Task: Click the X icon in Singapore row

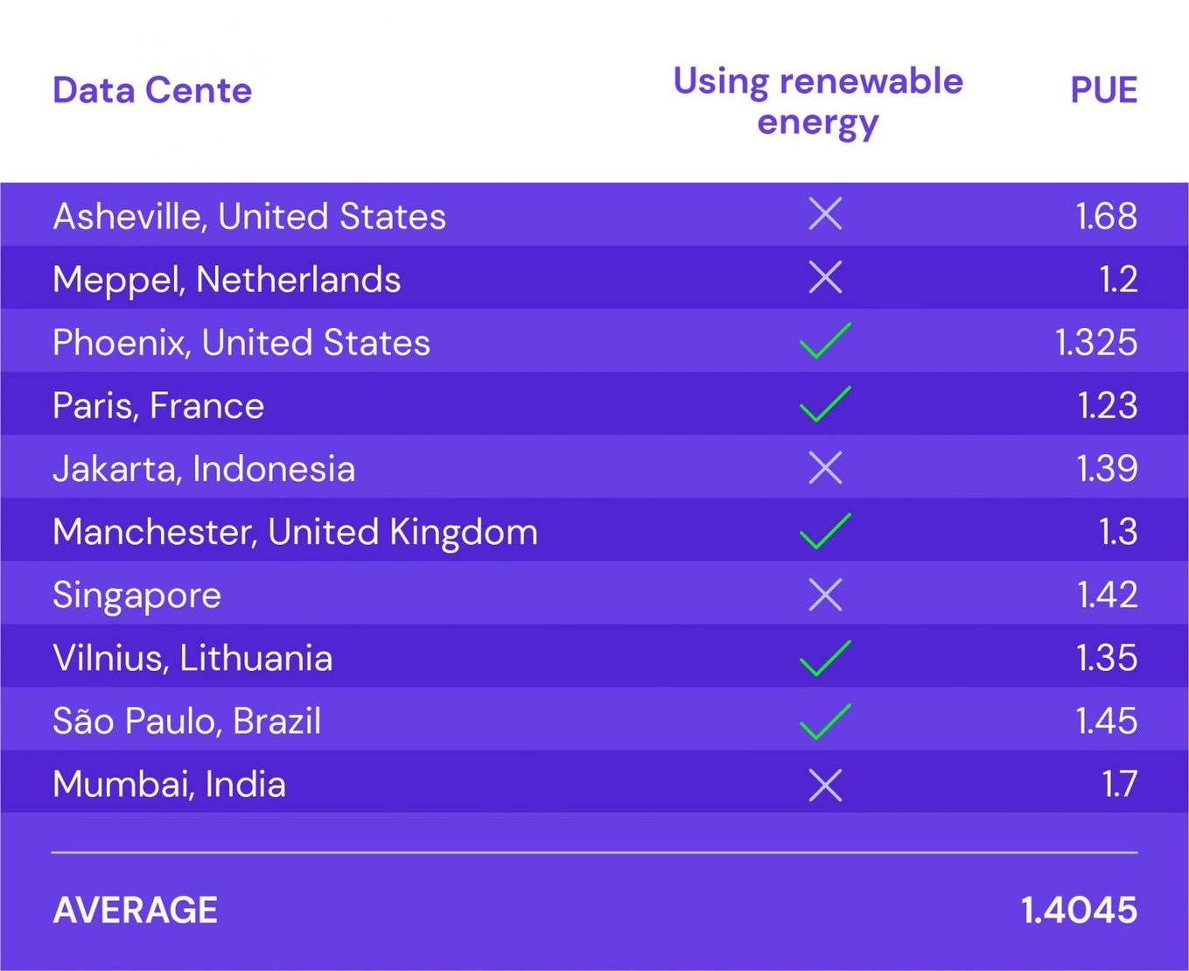Action: click(x=825, y=594)
